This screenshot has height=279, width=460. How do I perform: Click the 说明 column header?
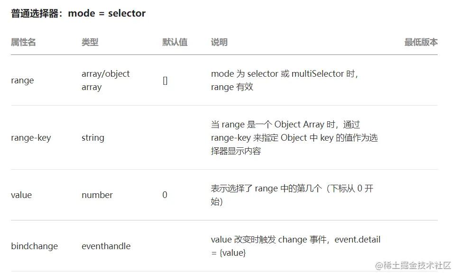pos(219,42)
